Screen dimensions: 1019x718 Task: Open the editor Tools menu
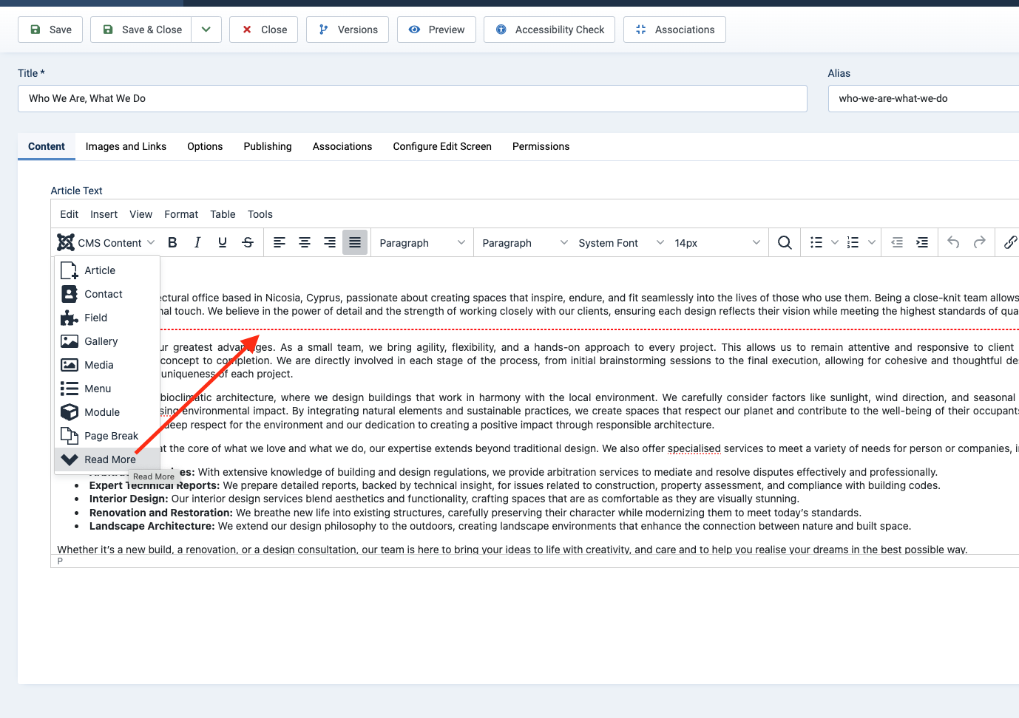[x=260, y=214]
